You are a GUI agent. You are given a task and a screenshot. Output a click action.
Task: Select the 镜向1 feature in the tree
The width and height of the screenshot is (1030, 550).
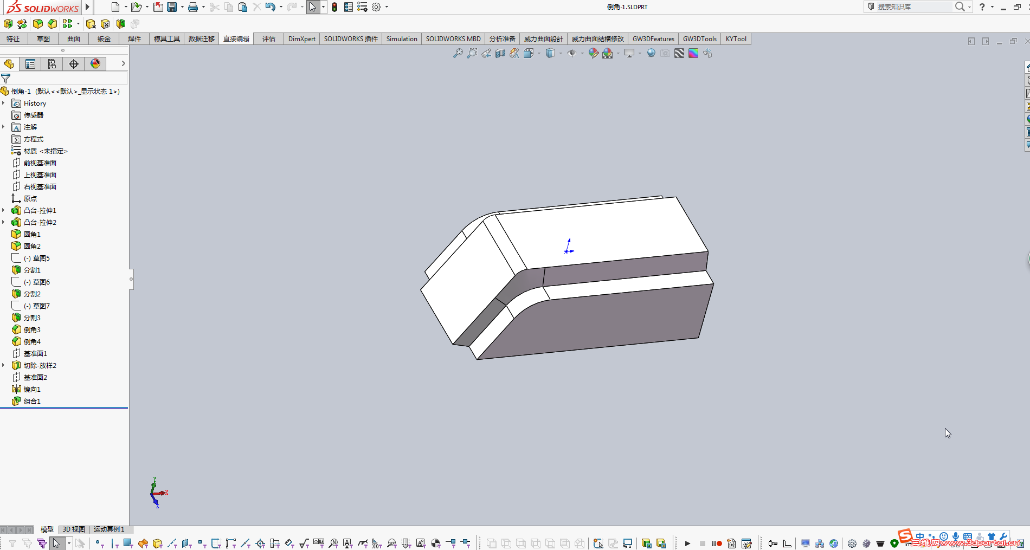pos(32,389)
